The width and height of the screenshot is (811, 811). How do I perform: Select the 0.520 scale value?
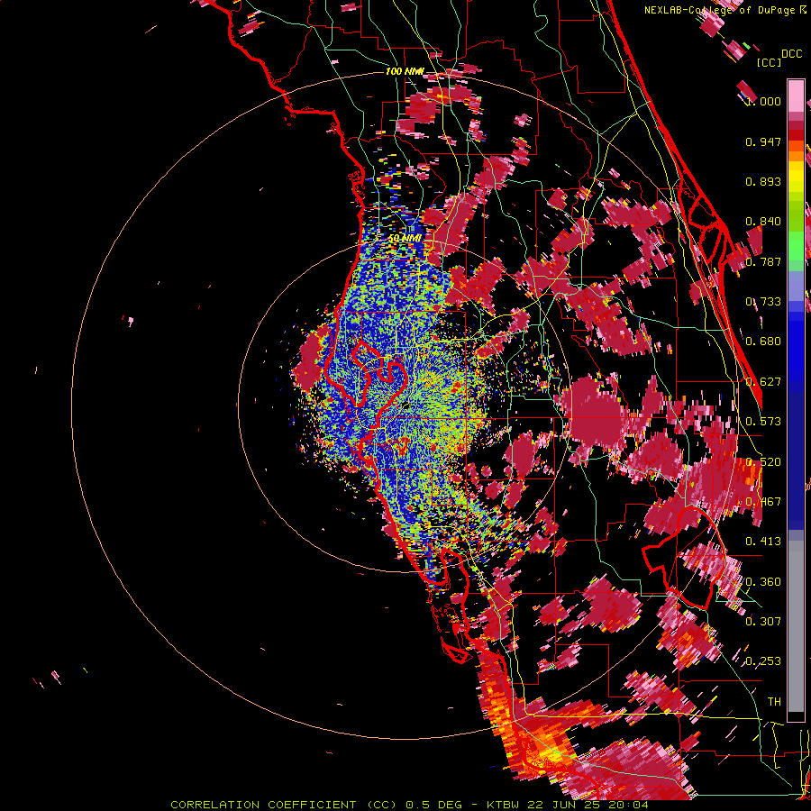(763, 462)
